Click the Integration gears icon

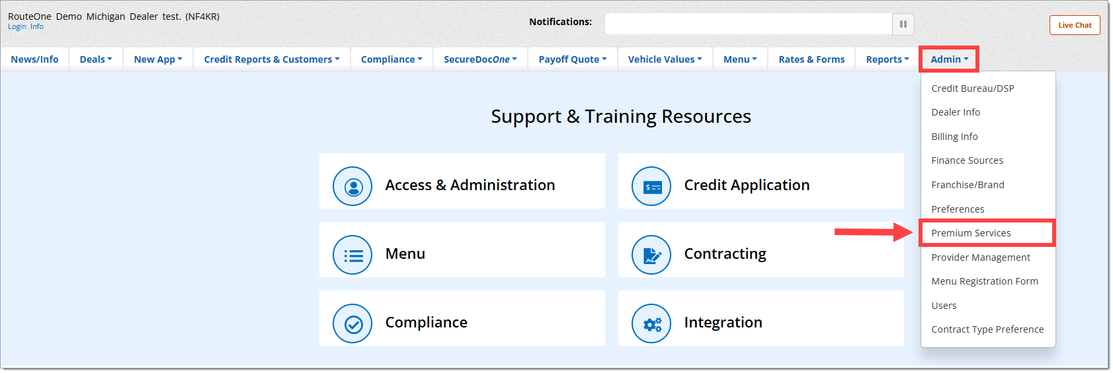(652, 323)
